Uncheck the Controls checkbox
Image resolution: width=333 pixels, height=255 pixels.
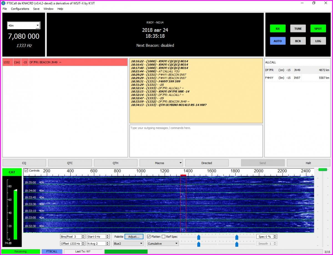(26, 171)
